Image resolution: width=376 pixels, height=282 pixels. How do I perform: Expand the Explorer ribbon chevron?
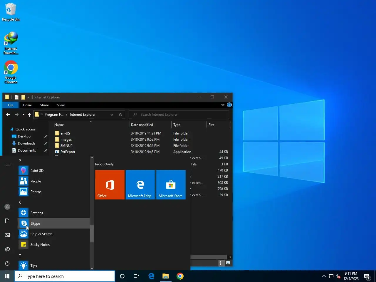point(223,105)
